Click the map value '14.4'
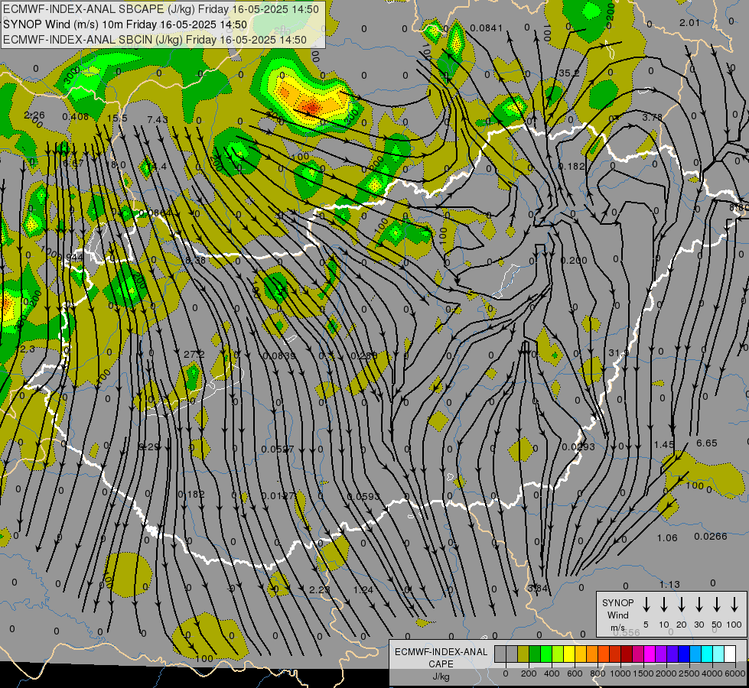 157,166
